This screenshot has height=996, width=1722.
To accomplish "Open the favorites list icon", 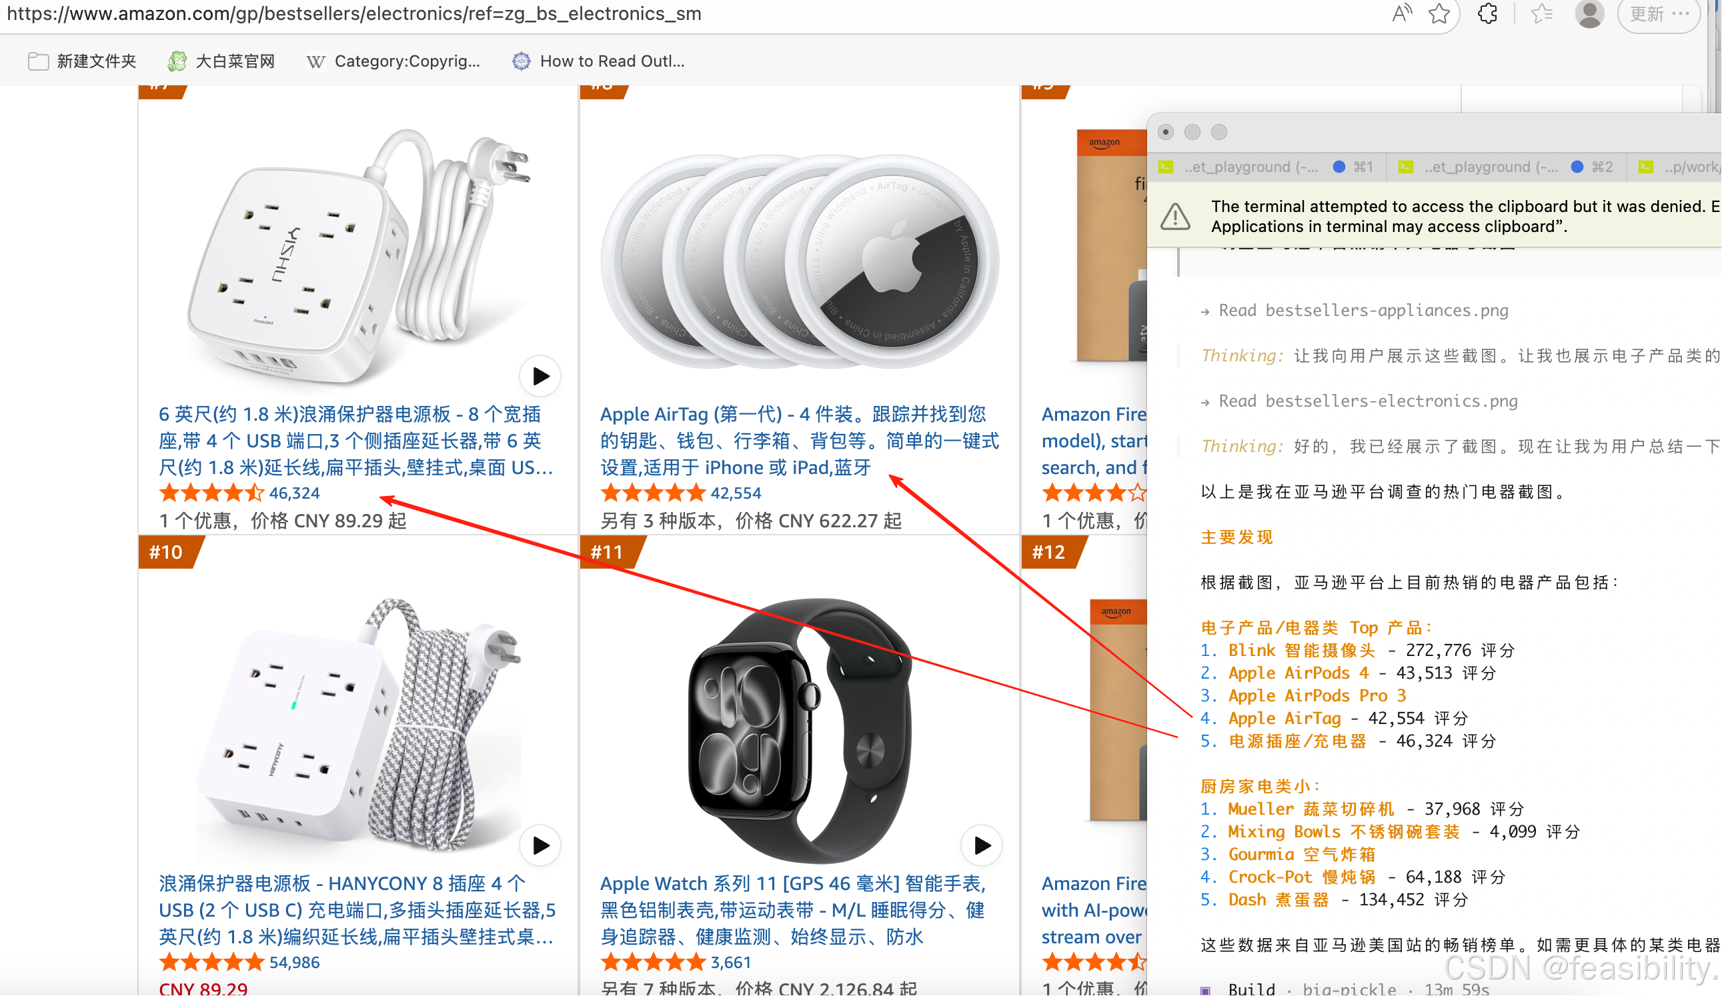I will click(x=1543, y=13).
